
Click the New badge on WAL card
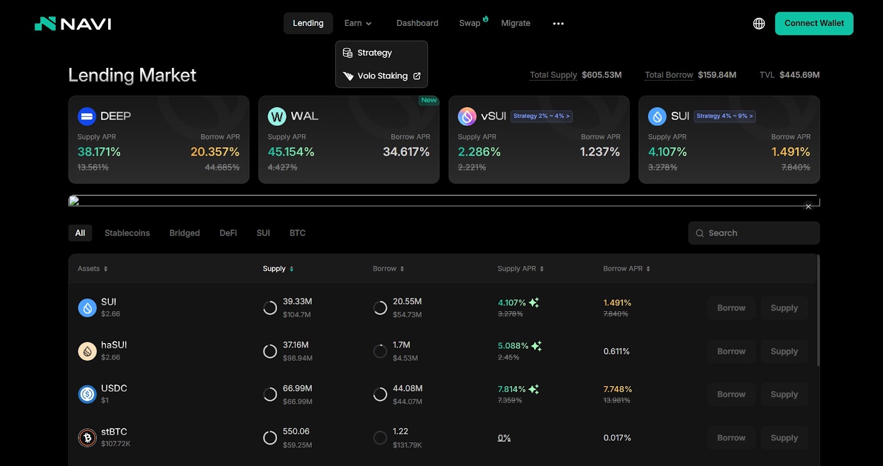(429, 100)
